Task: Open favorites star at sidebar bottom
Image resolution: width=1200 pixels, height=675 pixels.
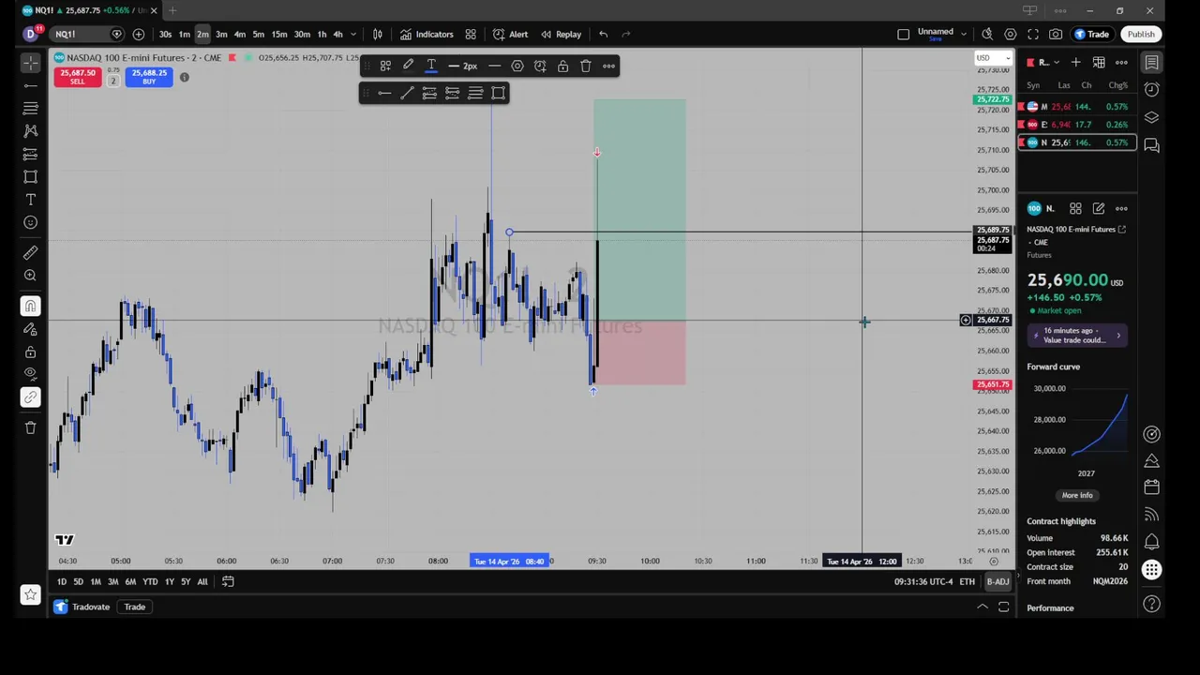Action: point(30,594)
